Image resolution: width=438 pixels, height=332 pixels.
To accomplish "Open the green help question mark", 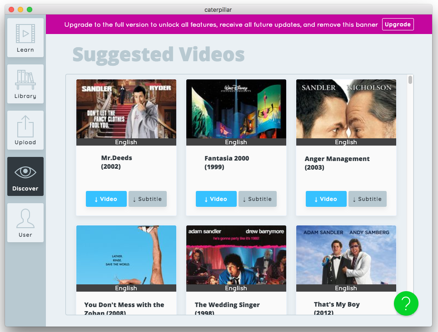I will pyautogui.click(x=406, y=303).
